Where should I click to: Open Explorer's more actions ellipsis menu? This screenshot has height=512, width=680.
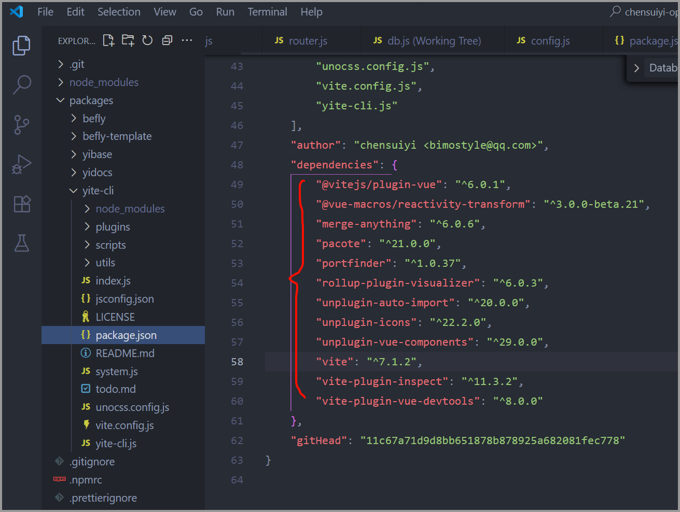187,40
